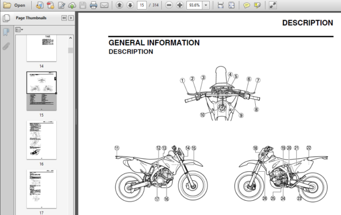The width and height of the screenshot is (341, 215).
Task: Click the print icon in toolbar
Action: pos(93,5)
